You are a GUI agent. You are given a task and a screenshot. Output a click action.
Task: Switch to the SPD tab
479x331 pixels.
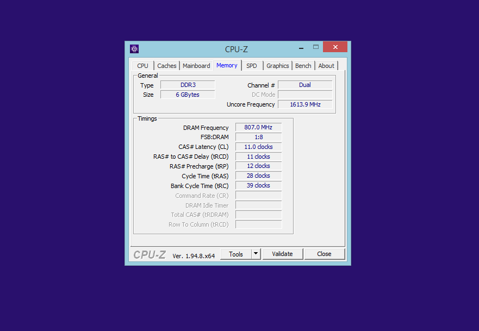[252, 66]
